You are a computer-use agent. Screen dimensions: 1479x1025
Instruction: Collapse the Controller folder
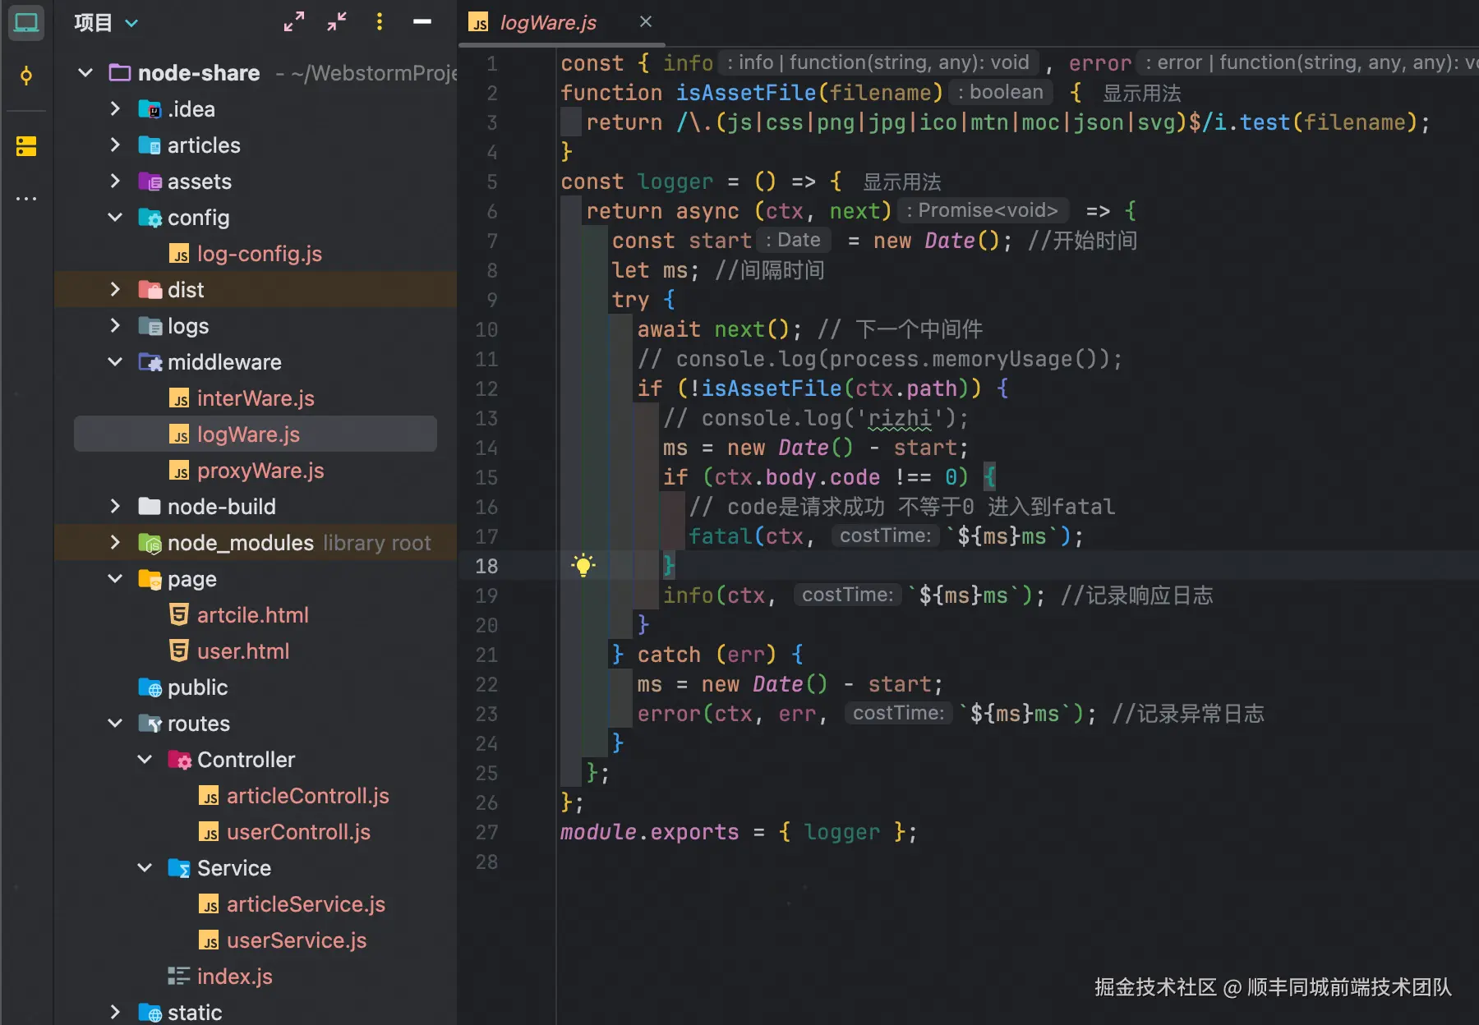click(145, 760)
